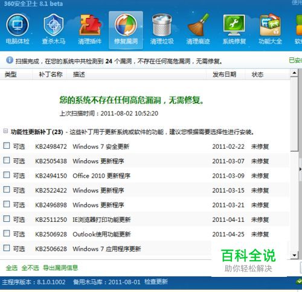Click the green shield icon in status bar

pyautogui.click(x=299, y=282)
